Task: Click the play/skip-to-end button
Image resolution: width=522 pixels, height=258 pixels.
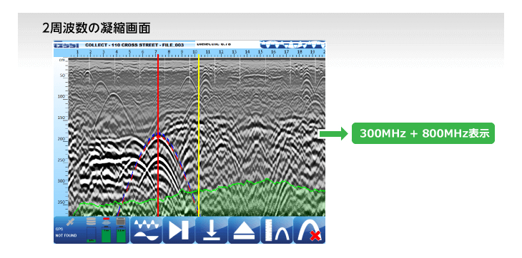Action: 179,230
